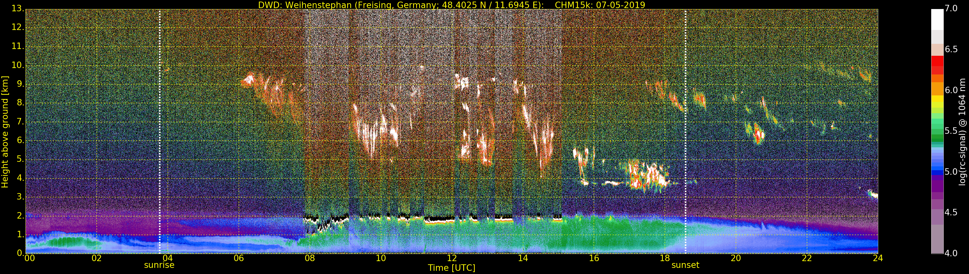Click the 10. height tick label

[x=16, y=65]
